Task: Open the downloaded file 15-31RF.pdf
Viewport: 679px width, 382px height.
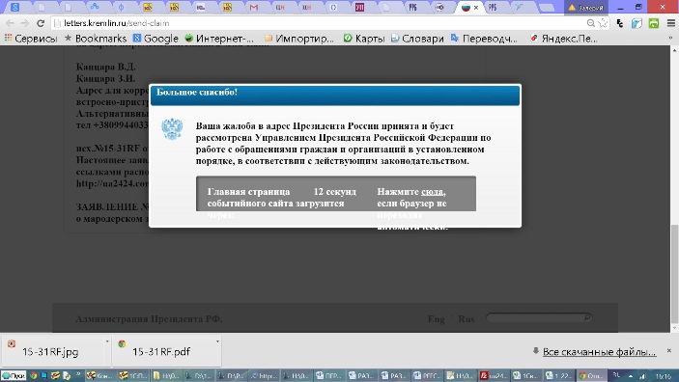Action: tap(161, 352)
